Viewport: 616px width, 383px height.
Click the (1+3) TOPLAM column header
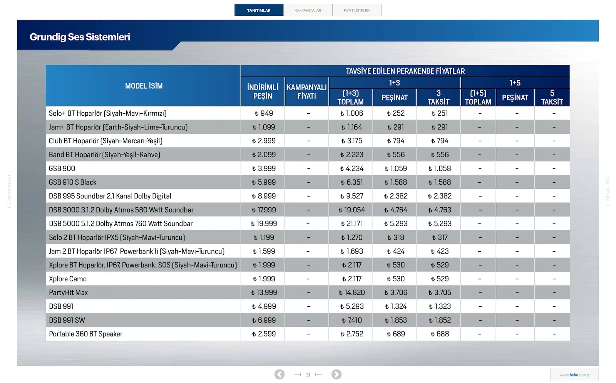(350, 97)
